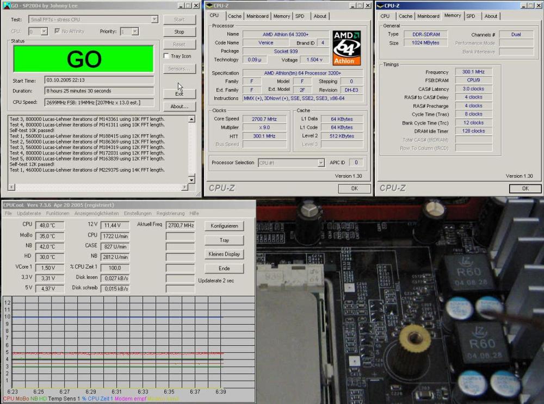544x404 pixels.
Task: Click the Ende button in CPUCool
Action: pyautogui.click(x=224, y=269)
